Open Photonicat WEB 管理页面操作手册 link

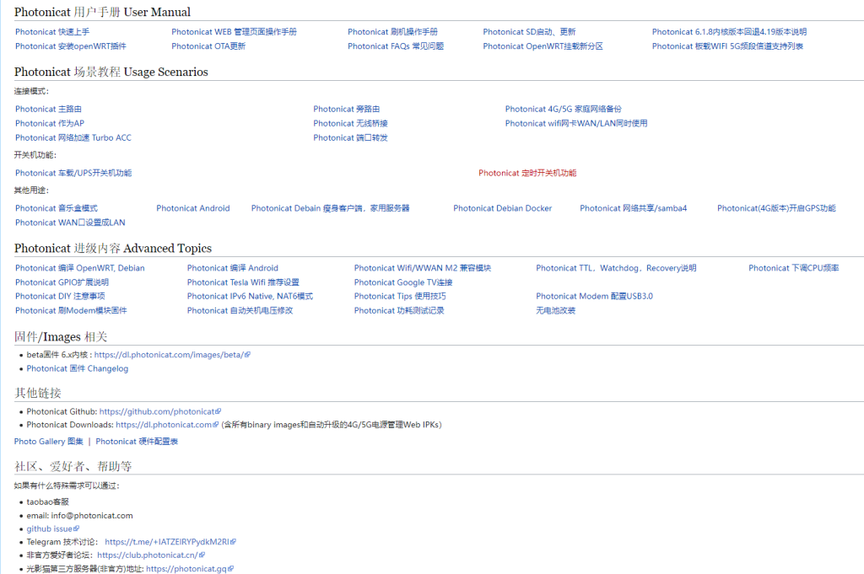pos(234,32)
